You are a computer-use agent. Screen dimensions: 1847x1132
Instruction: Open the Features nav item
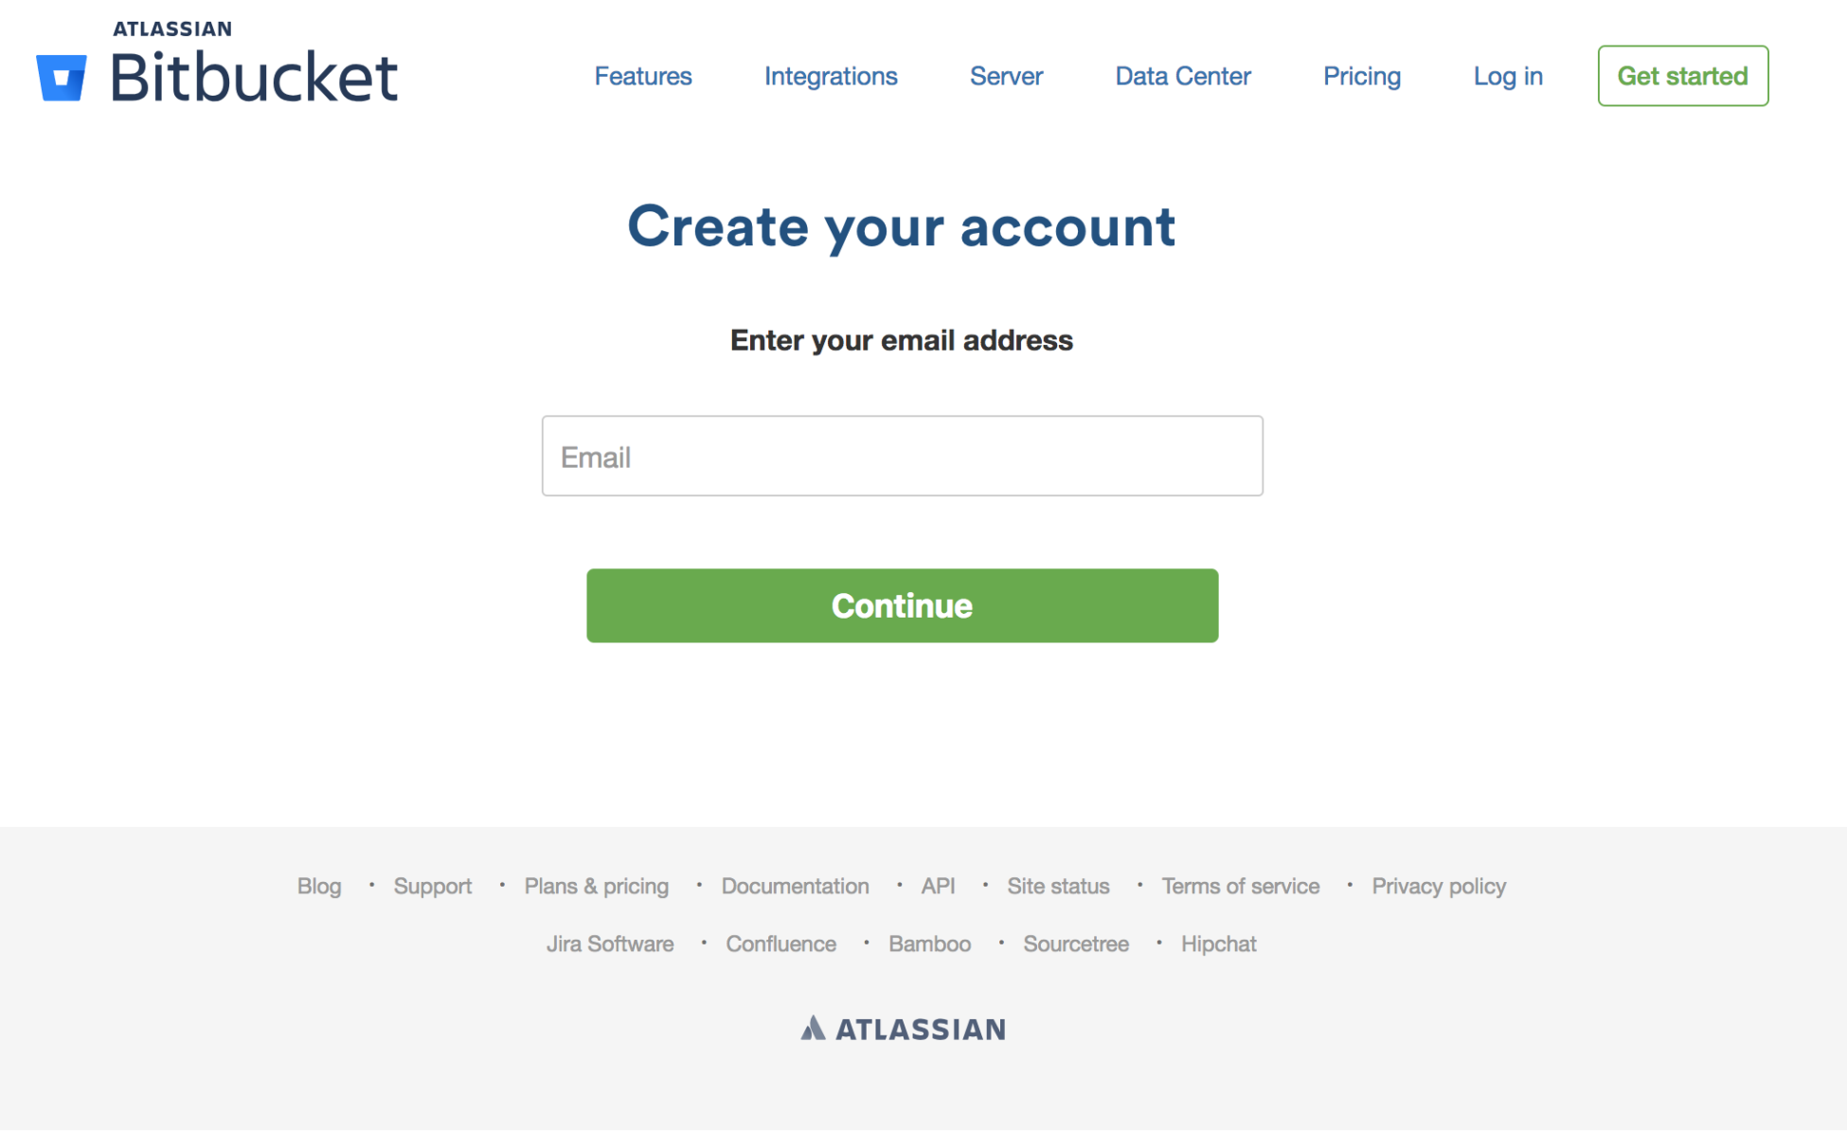(x=643, y=76)
